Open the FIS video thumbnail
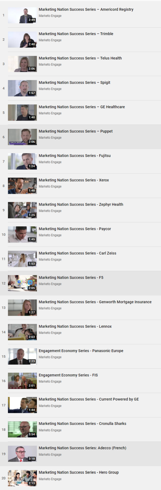The height and width of the screenshot is (490, 161). click(x=22, y=381)
